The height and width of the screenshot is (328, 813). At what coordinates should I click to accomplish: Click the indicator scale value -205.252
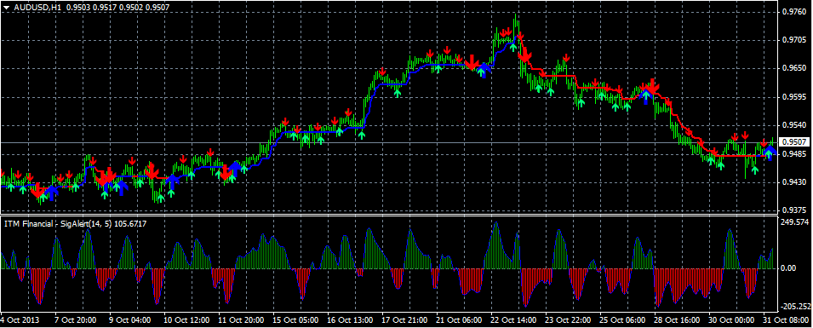coord(797,307)
